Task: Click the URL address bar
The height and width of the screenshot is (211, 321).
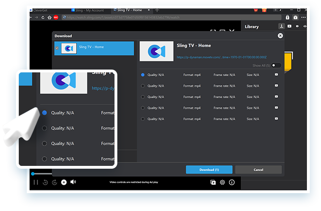Action: 172,17
